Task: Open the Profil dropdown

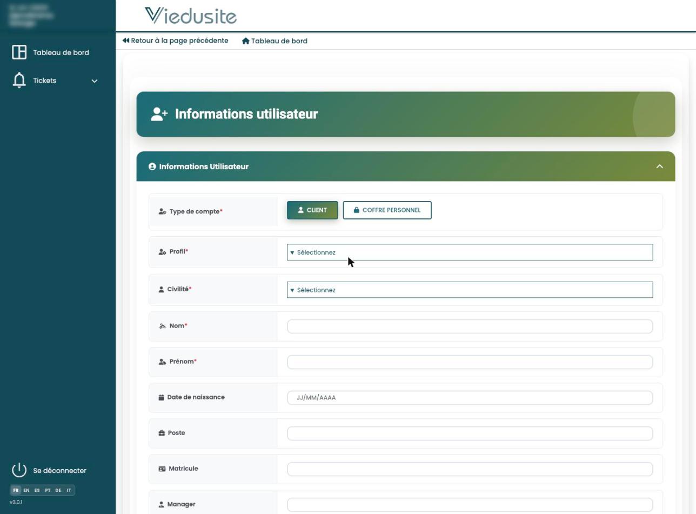Action: (x=470, y=252)
